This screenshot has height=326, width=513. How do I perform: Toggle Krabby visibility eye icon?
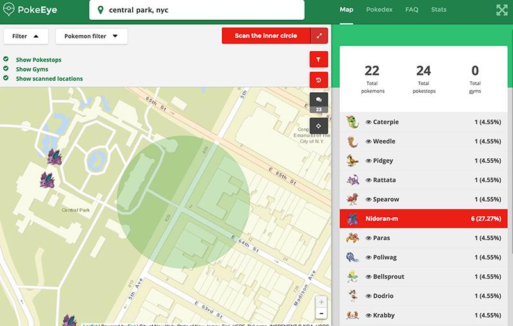pyautogui.click(x=368, y=315)
